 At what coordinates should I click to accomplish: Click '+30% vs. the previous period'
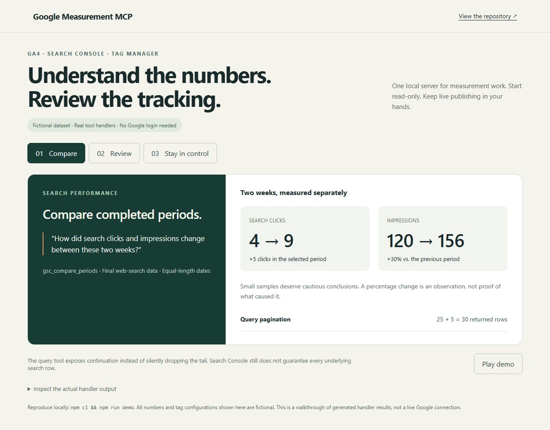423,259
